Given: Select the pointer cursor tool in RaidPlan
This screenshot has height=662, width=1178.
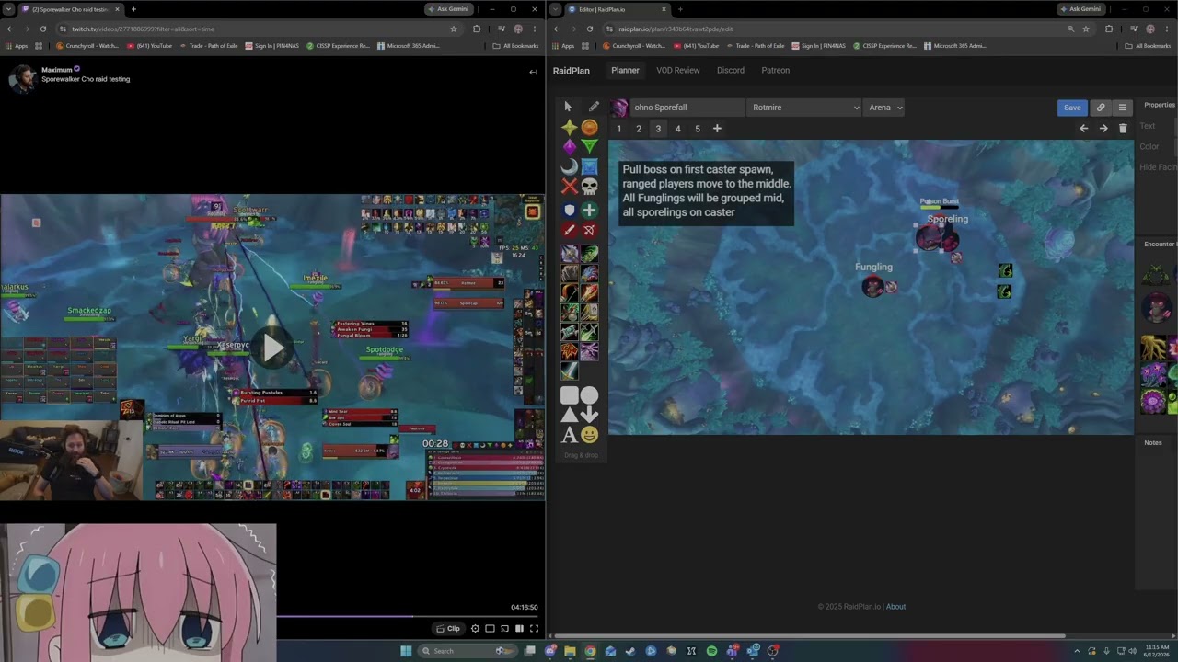Looking at the screenshot, I should (568, 107).
